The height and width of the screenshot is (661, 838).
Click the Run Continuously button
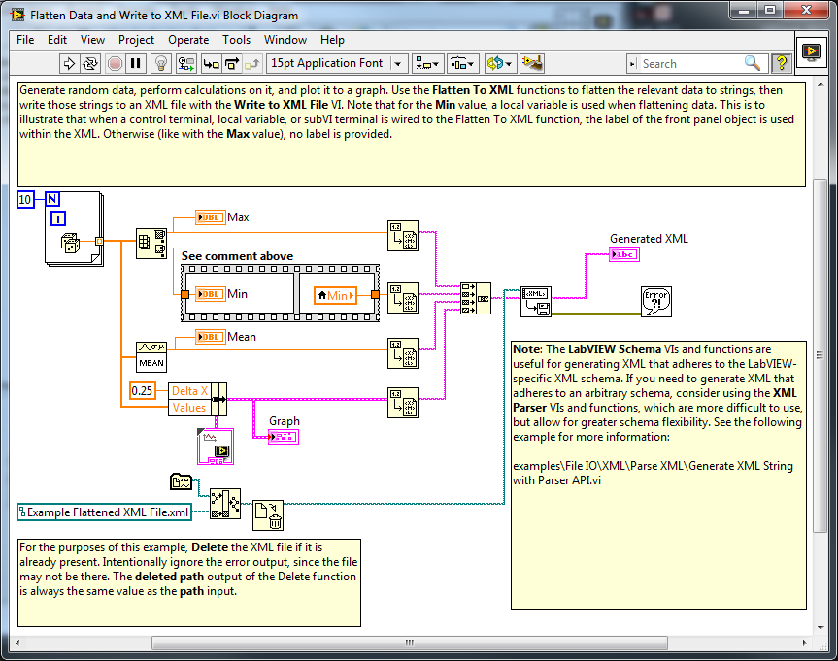tap(90, 64)
